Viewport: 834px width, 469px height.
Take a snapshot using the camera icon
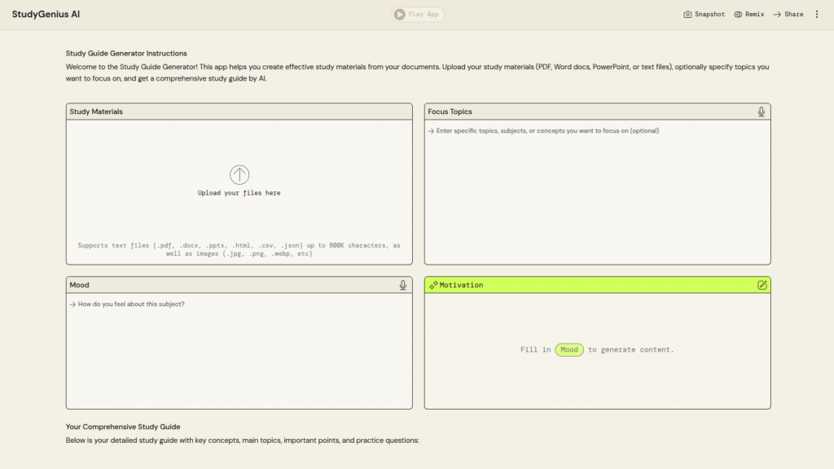(x=687, y=15)
